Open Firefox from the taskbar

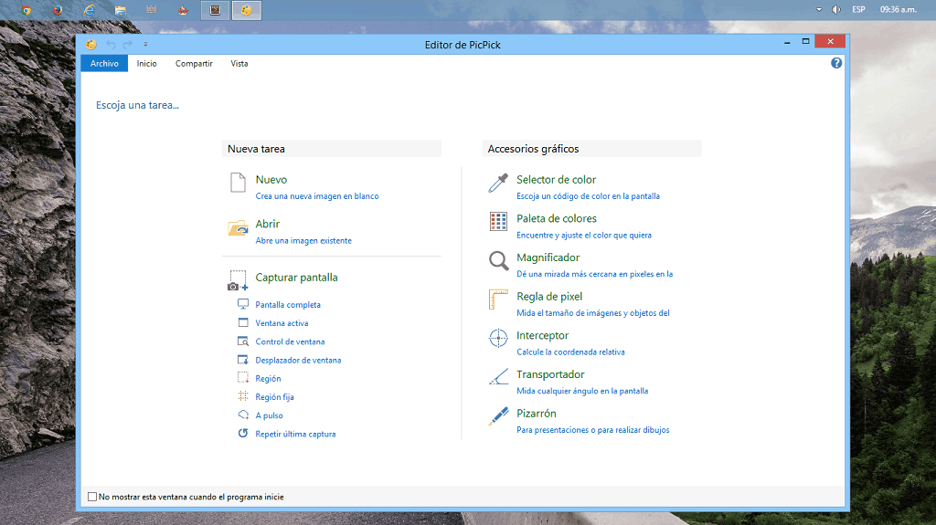point(58,9)
